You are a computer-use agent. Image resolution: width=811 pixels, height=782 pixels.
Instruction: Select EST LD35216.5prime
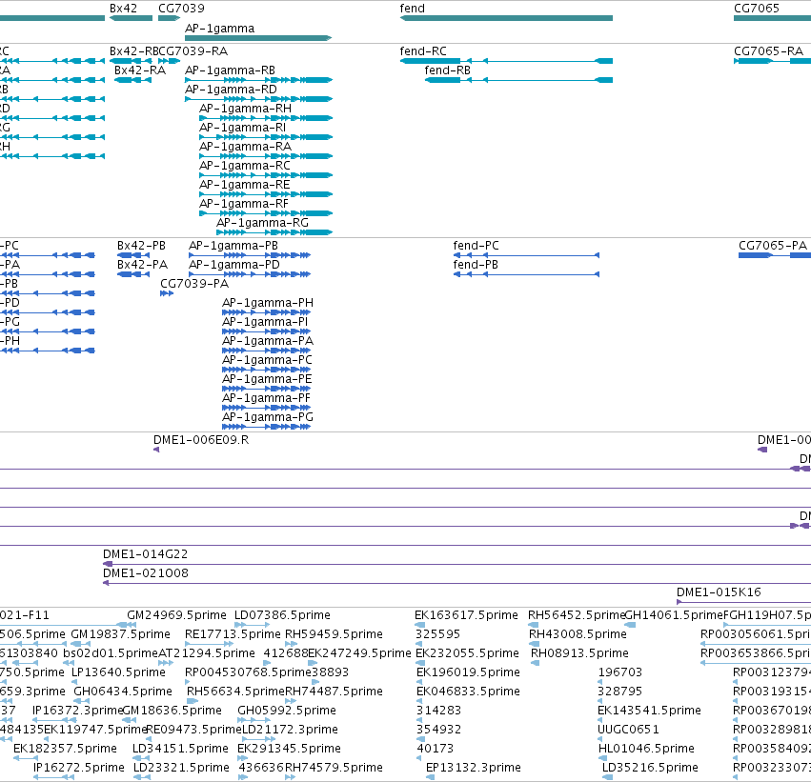pos(651,768)
